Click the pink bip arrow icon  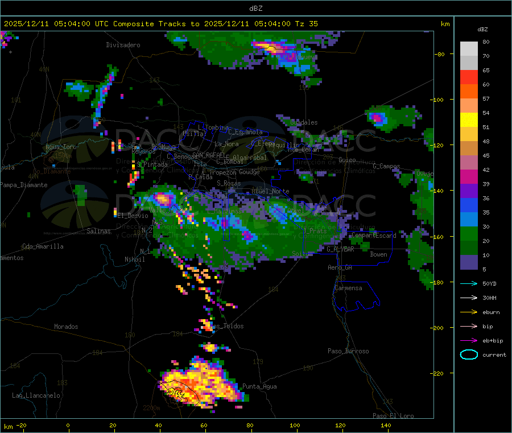click(x=469, y=326)
